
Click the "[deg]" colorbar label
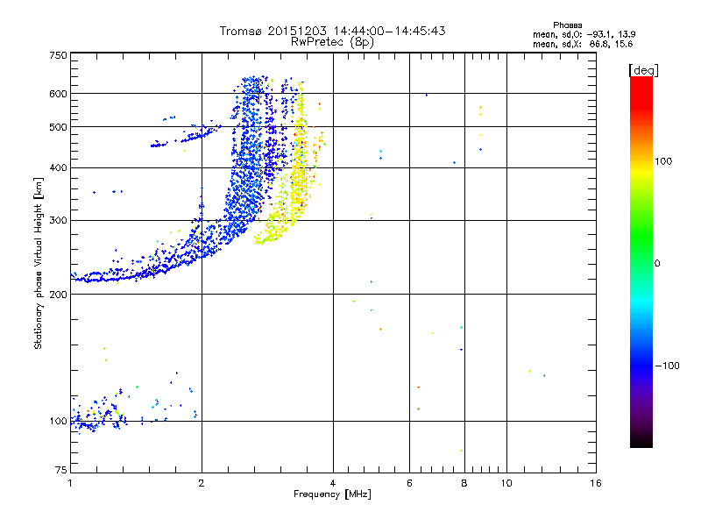click(x=643, y=70)
